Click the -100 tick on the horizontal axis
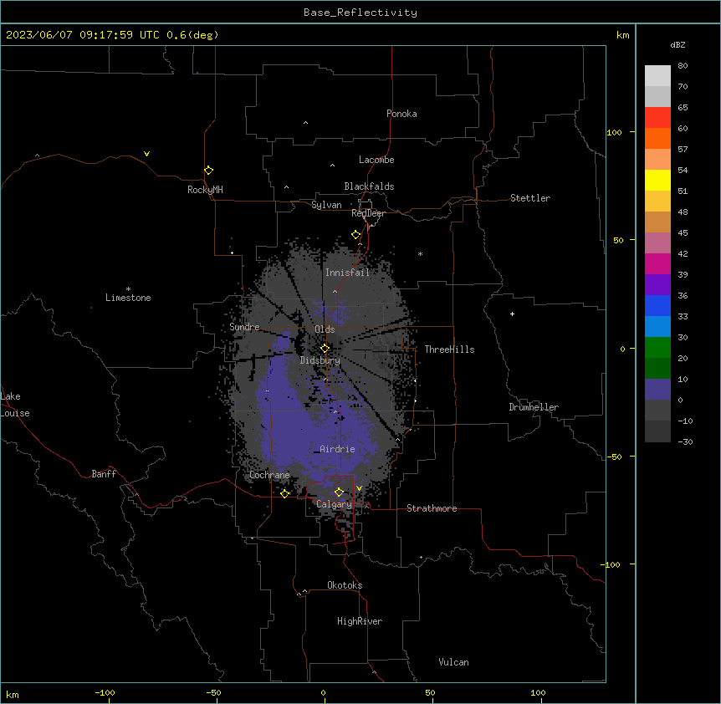 click(105, 692)
